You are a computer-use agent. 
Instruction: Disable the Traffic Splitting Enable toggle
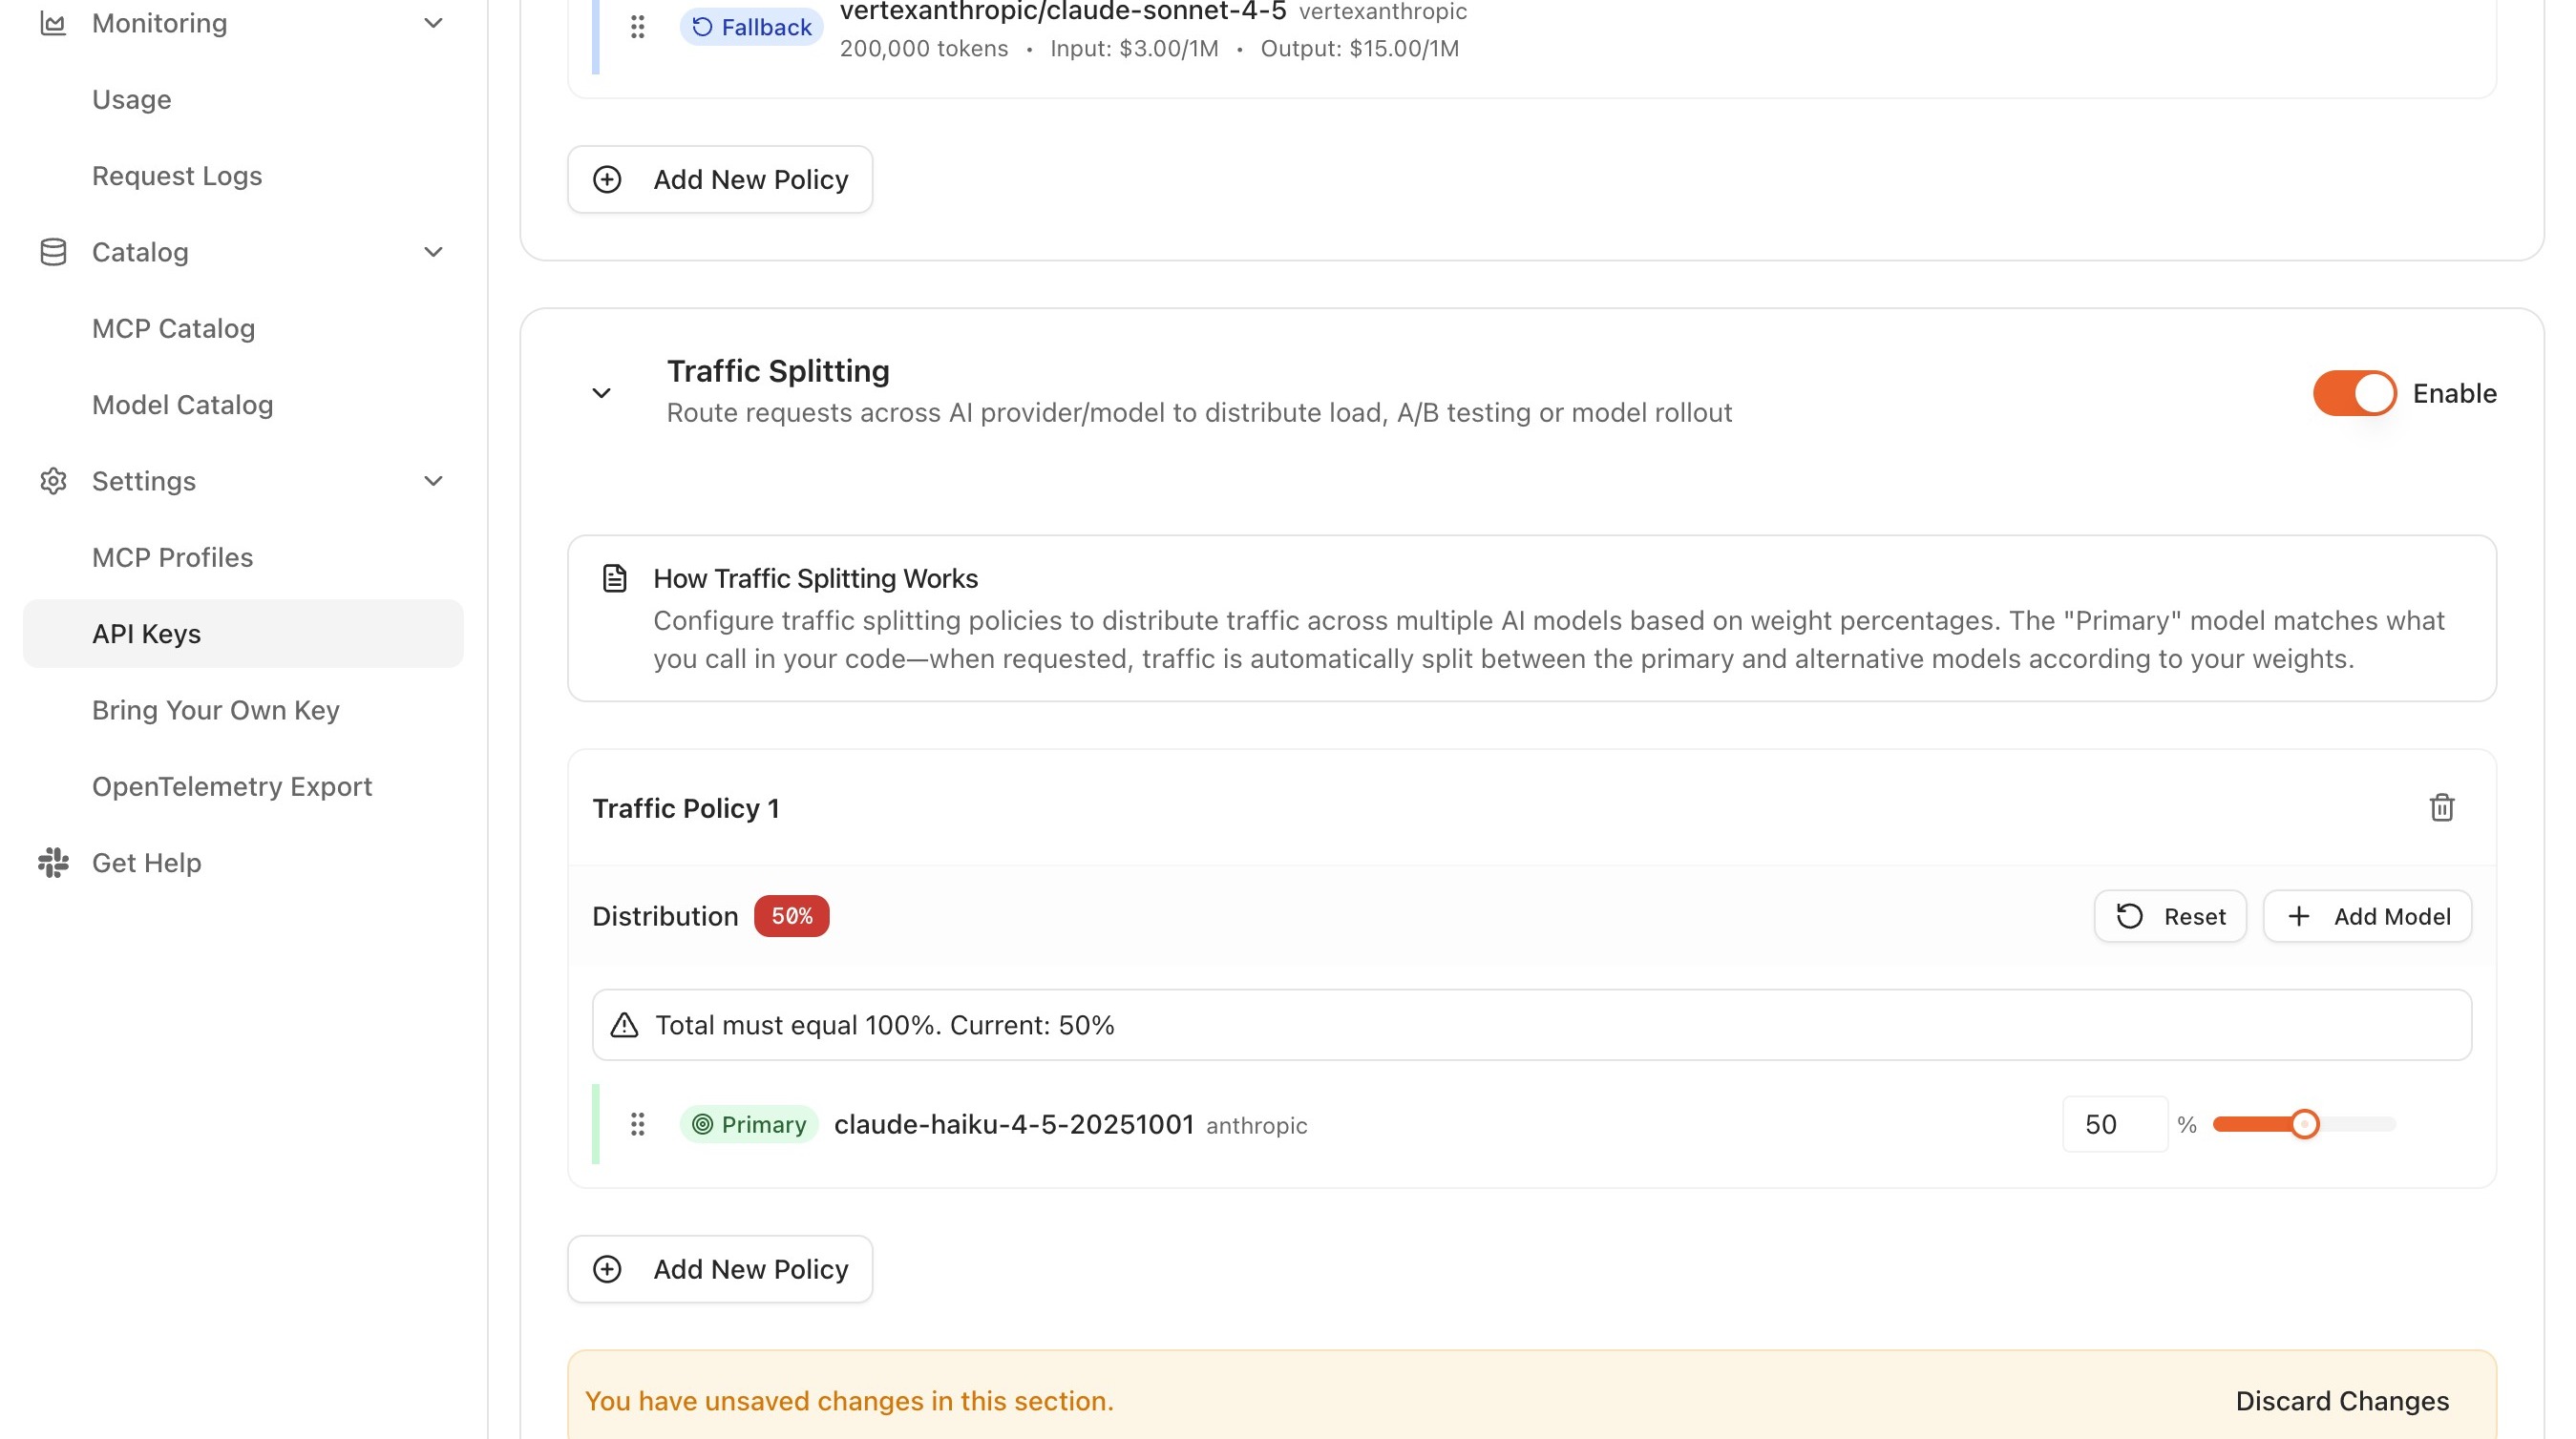(x=2354, y=393)
